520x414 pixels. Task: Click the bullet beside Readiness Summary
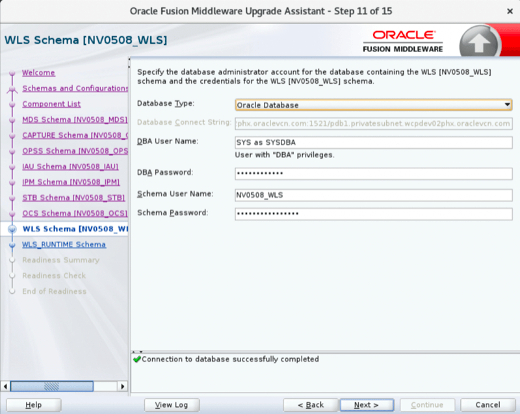pos(12,260)
